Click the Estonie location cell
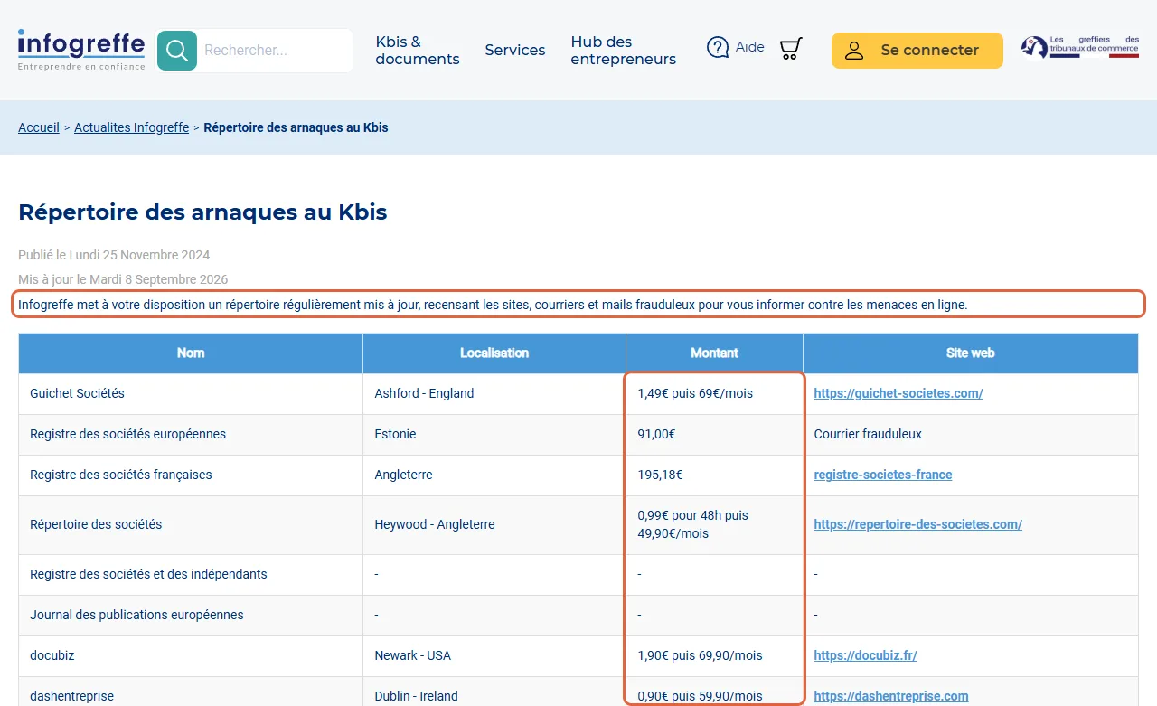This screenshot has height=706, width=1157. tap(494, 435)
